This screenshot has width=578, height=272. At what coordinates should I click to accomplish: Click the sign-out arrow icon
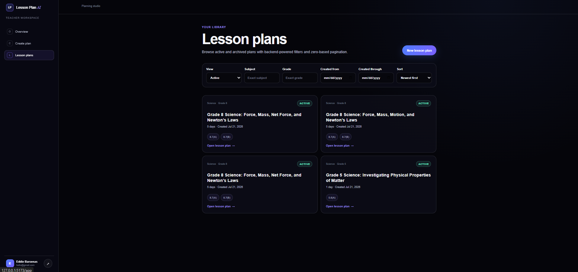48,264
